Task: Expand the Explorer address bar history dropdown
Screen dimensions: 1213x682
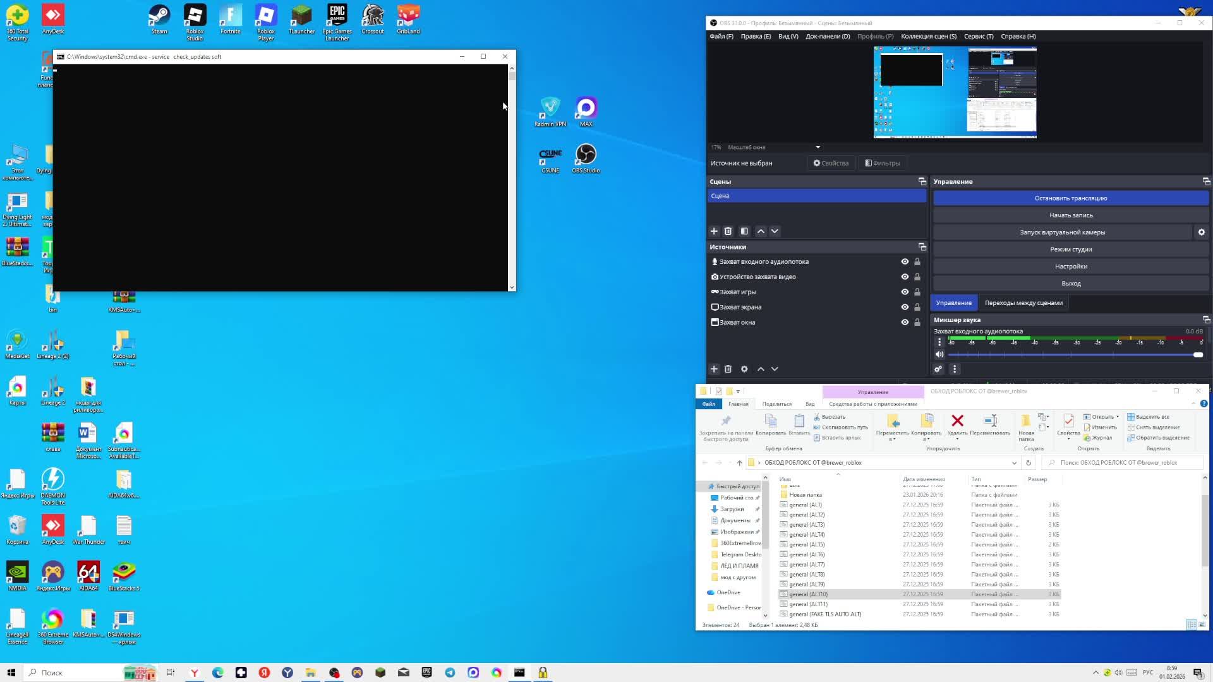Action: click(x=1014, y=463)
